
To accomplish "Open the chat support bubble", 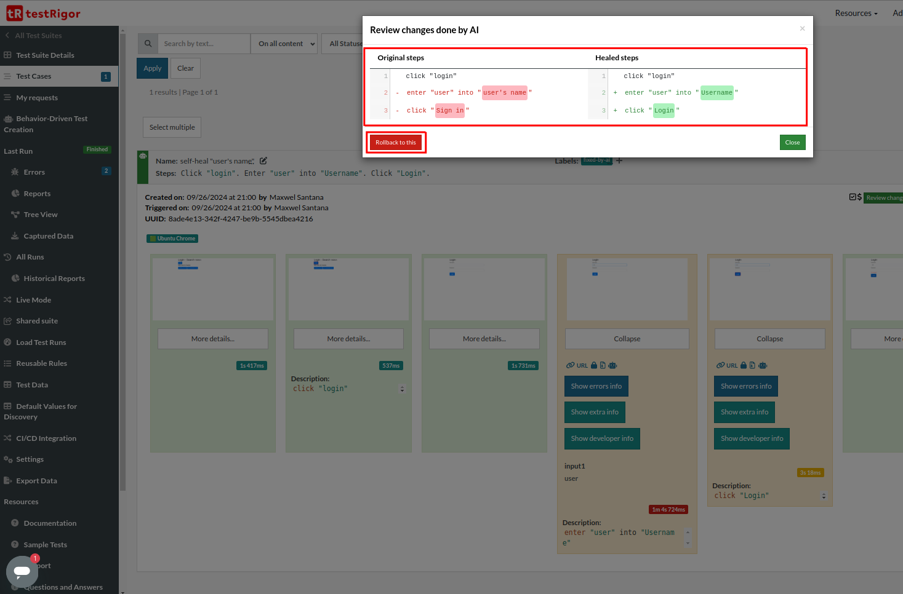I will click(x=22, y=571).
